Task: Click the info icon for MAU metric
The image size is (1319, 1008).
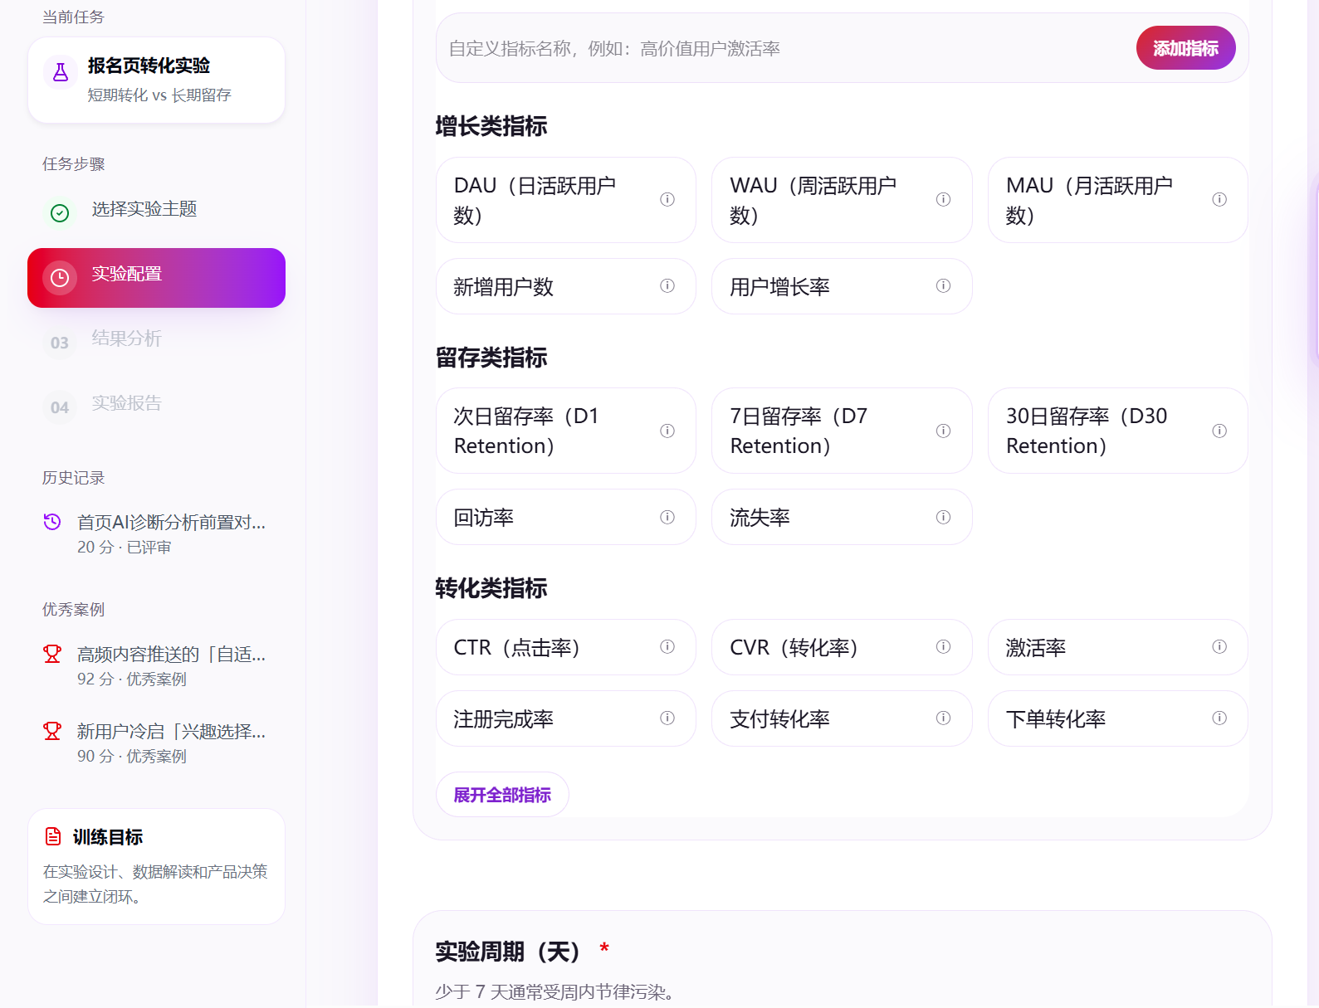Action: 1219,199
